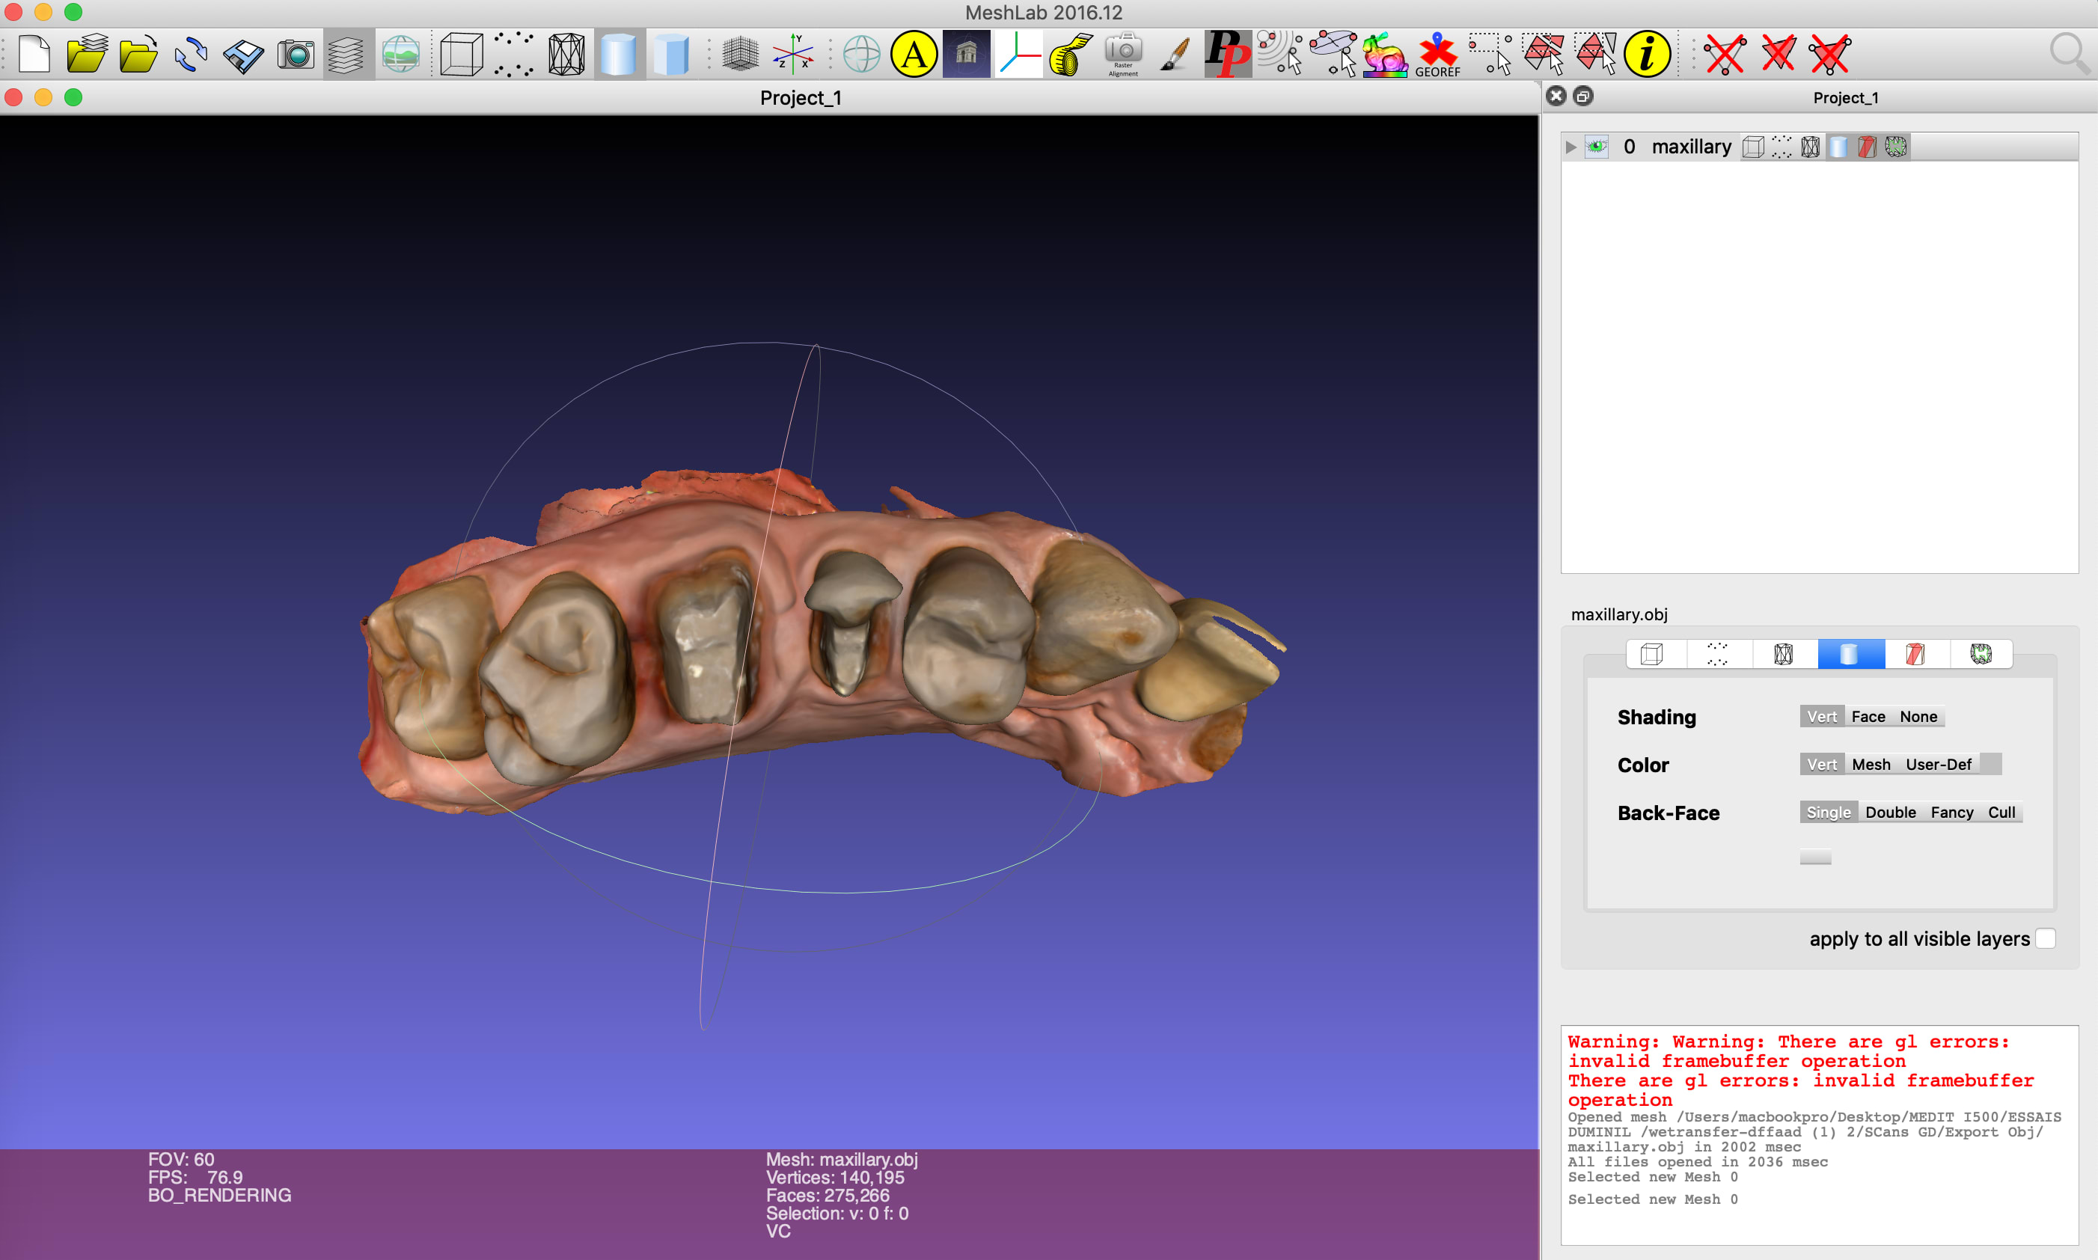Set Shading to Face

1868,717
